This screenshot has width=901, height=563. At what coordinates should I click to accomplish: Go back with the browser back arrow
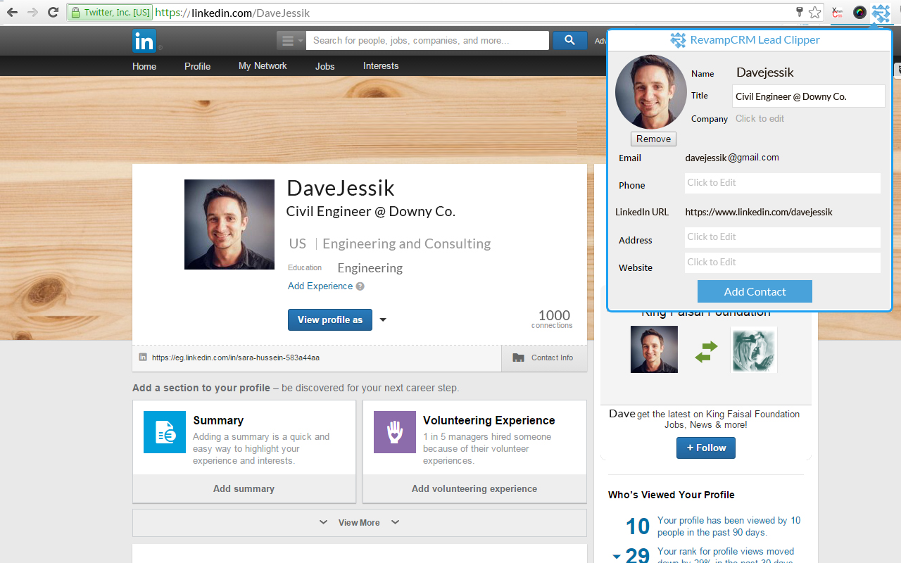12,13
